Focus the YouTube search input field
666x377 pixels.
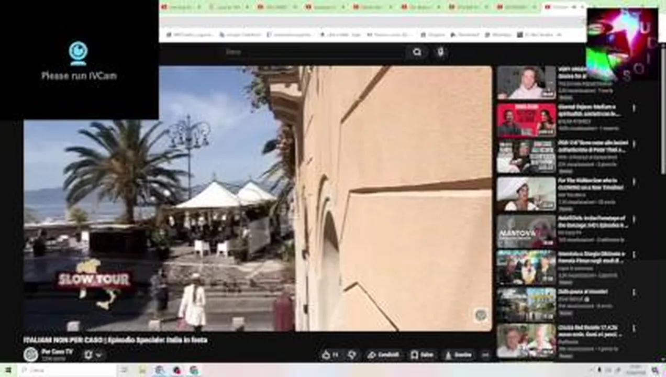[314, 52]
